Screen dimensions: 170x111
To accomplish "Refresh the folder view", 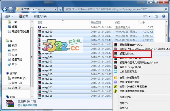I will pos(60,9).
